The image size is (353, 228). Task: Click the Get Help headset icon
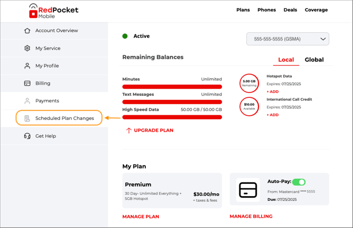27,136
